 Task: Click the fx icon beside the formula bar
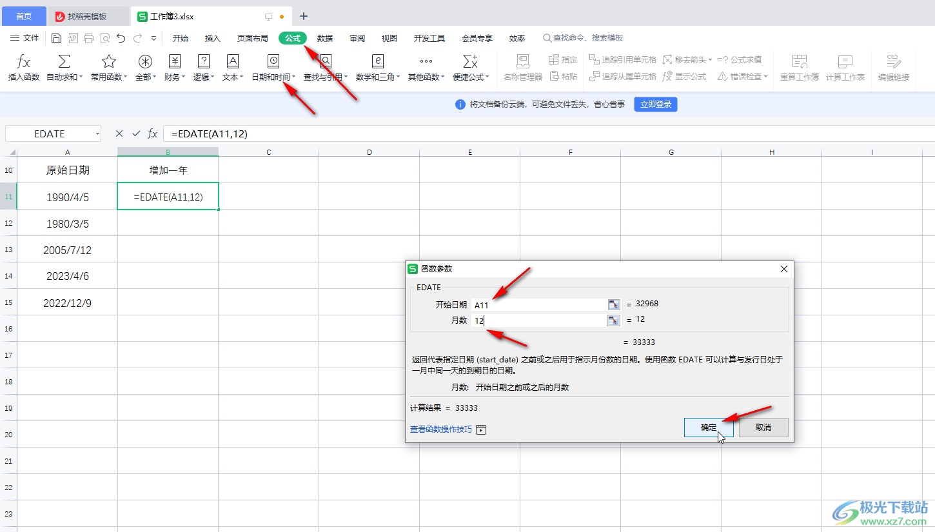coord(153,133)
